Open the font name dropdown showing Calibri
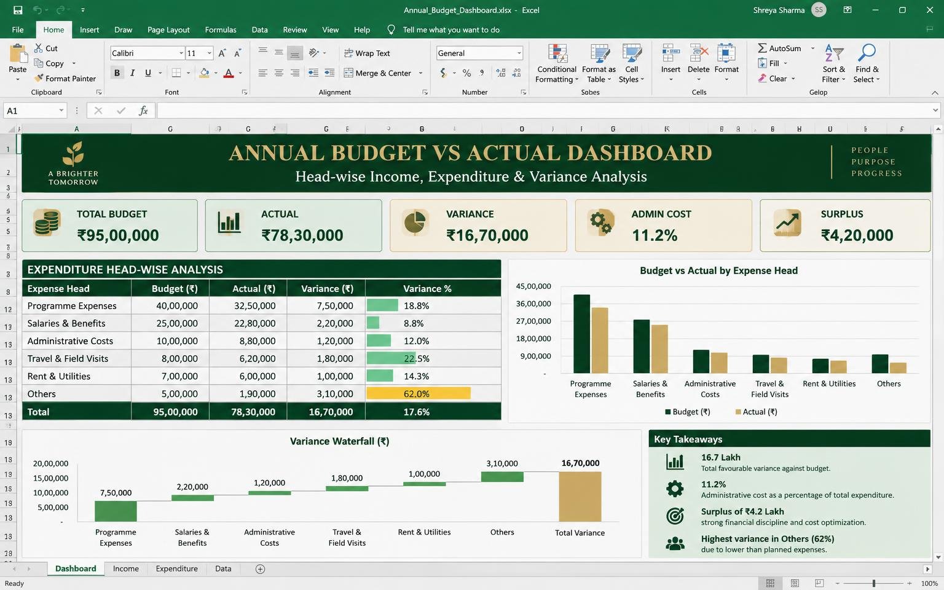 [x=181, y=53]
